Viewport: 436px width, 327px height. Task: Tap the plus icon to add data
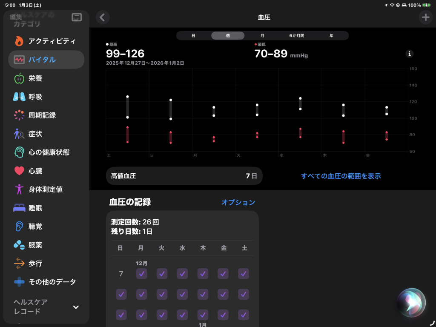click(425, 17)
